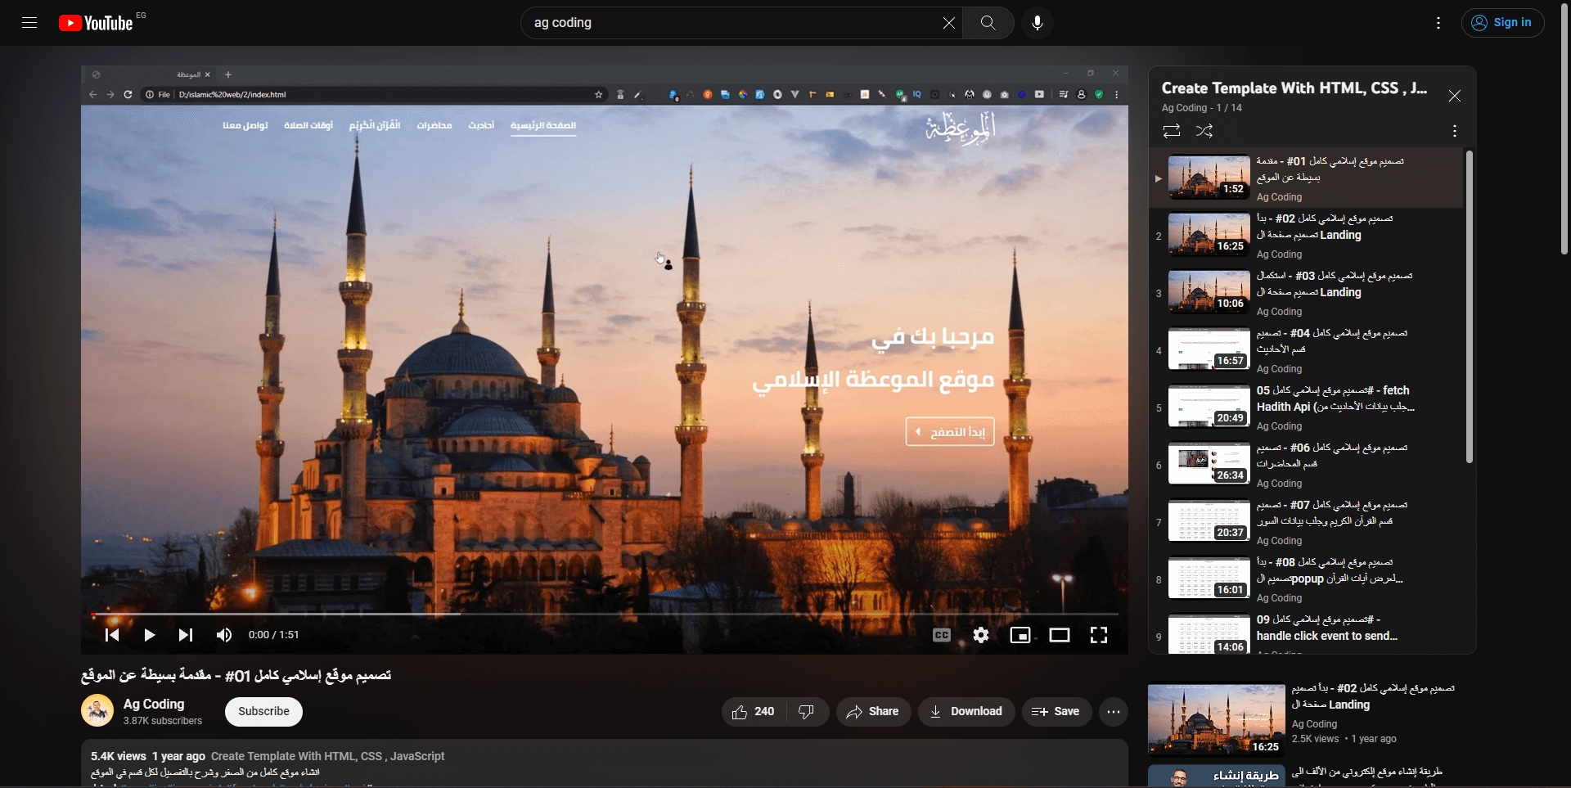Click the Share button

(x=873, y=712)
